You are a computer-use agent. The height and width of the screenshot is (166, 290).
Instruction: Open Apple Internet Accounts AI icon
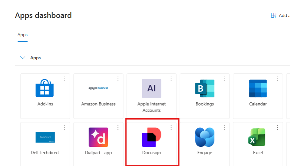(151, 88)
